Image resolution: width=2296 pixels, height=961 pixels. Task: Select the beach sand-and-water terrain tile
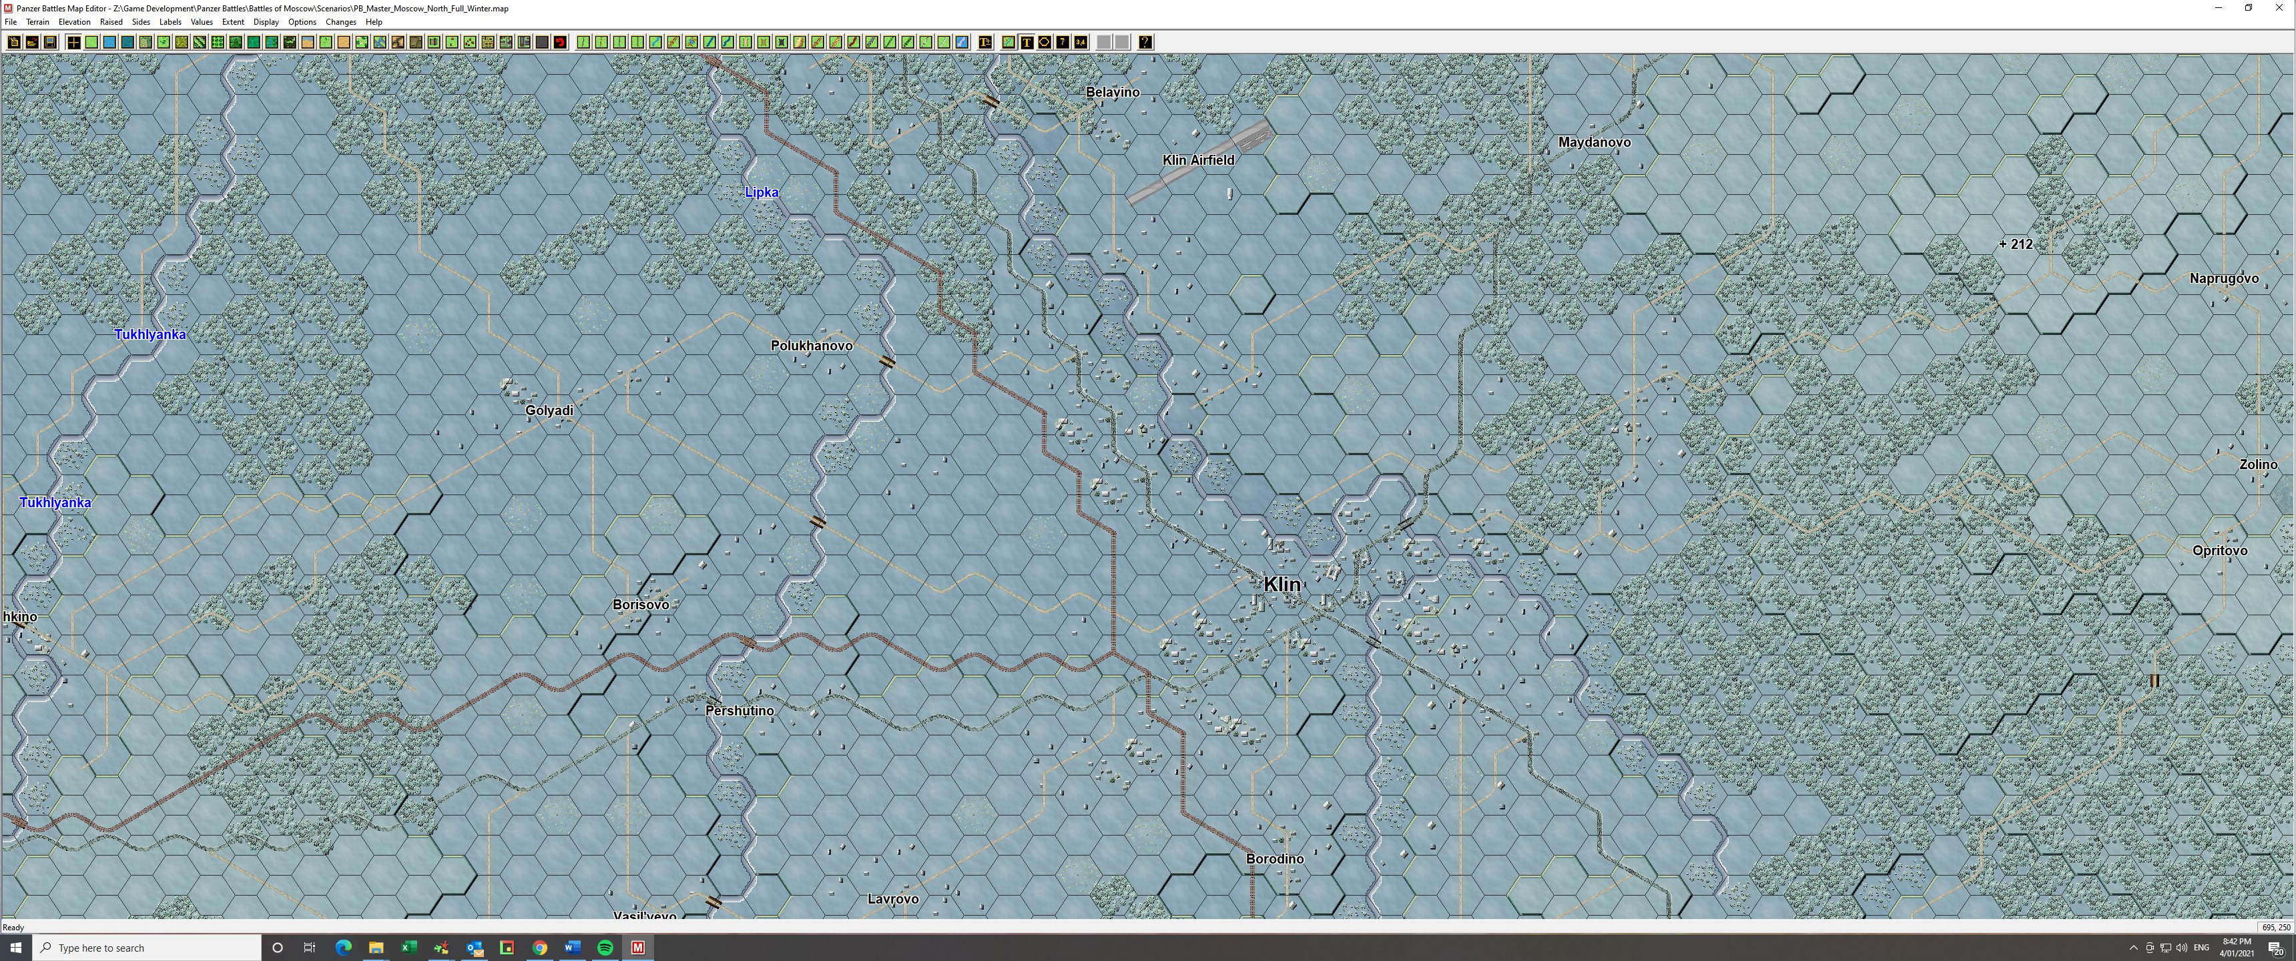(308, 42)
